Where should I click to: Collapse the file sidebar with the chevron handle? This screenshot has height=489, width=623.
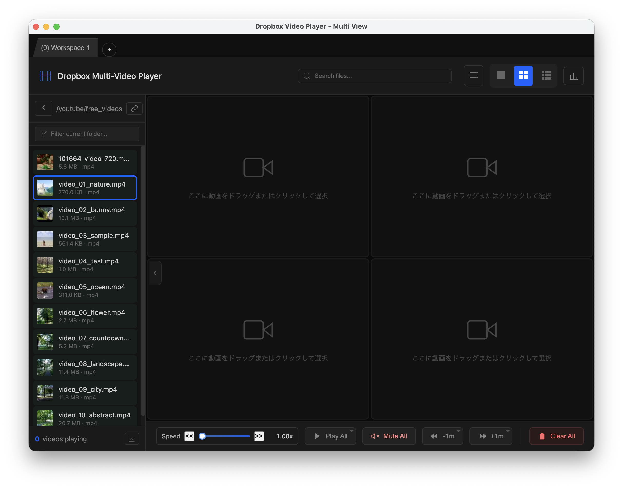pos(155,273)
